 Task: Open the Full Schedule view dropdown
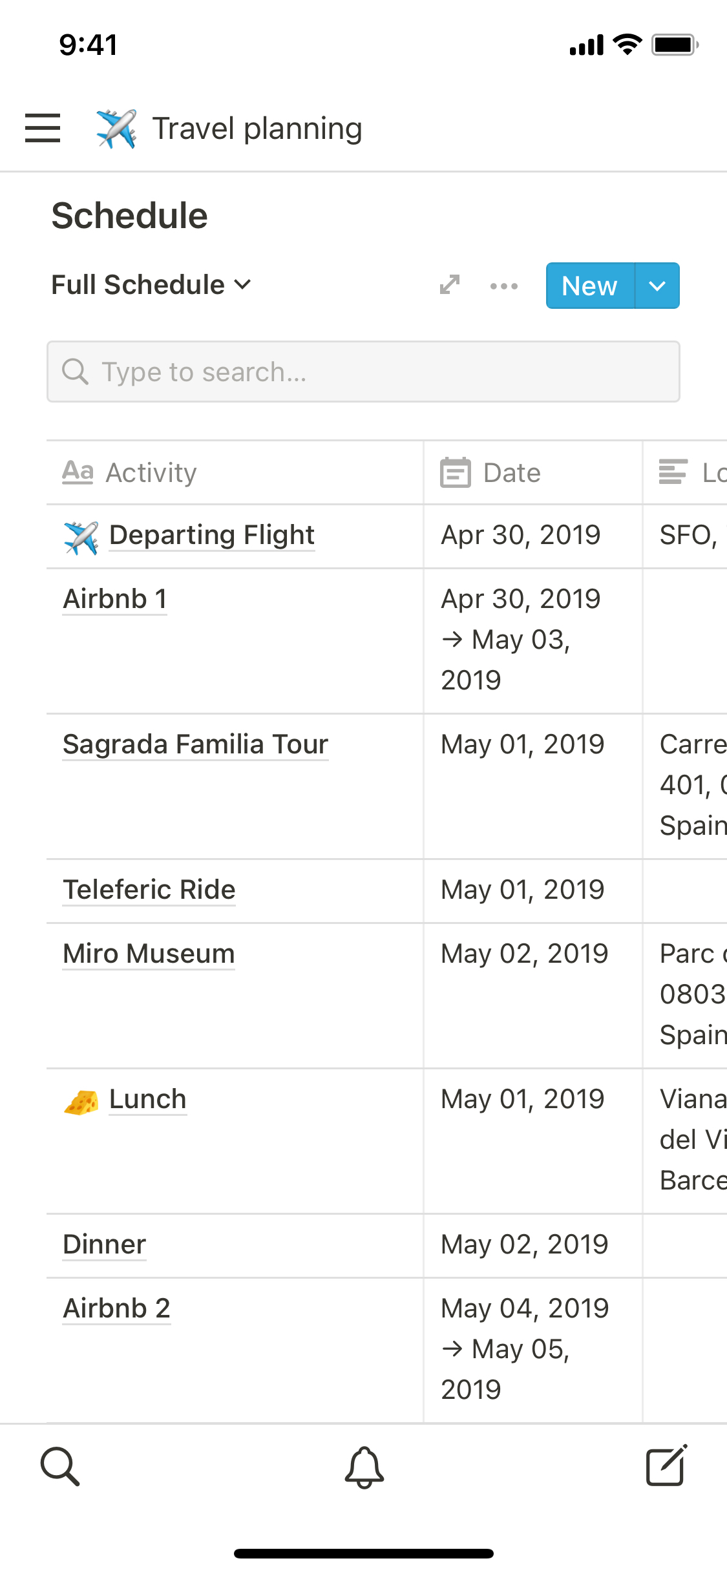click(151, 285)
